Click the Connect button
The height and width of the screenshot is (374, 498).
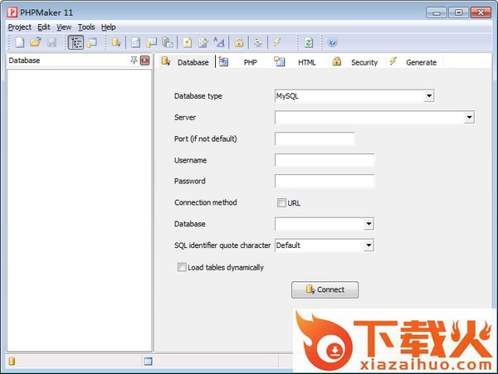pos(325,289)
